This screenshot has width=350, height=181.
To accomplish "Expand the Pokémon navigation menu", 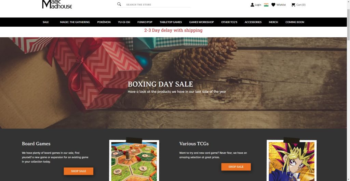I will point(104,22).
